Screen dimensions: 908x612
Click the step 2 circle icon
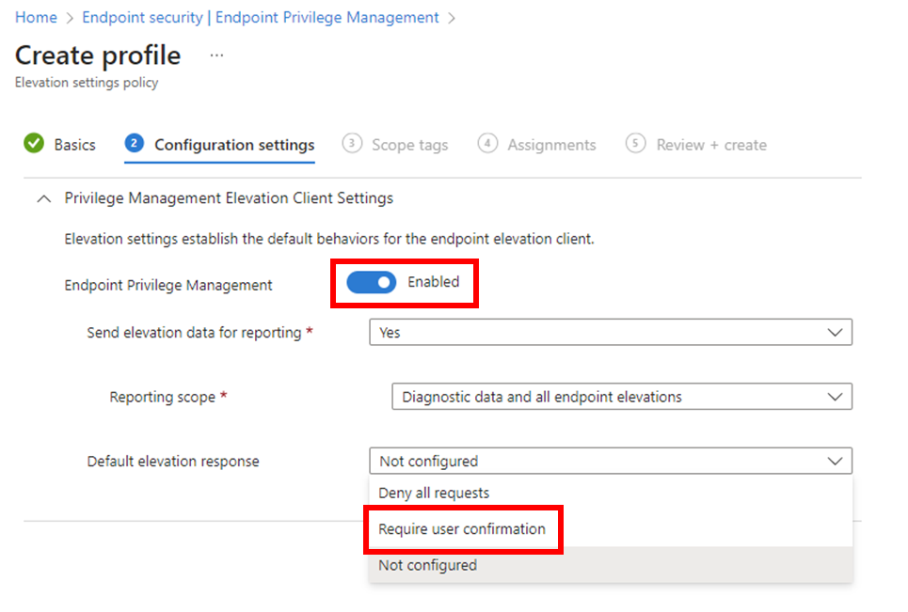click(x=135, y=144)
